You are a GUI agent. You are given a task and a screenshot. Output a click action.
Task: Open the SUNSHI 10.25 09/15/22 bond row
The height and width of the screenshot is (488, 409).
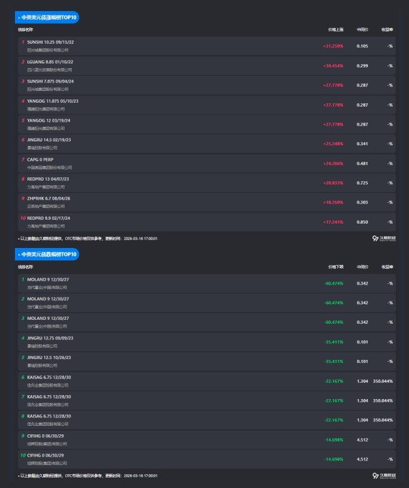(50, 42)
